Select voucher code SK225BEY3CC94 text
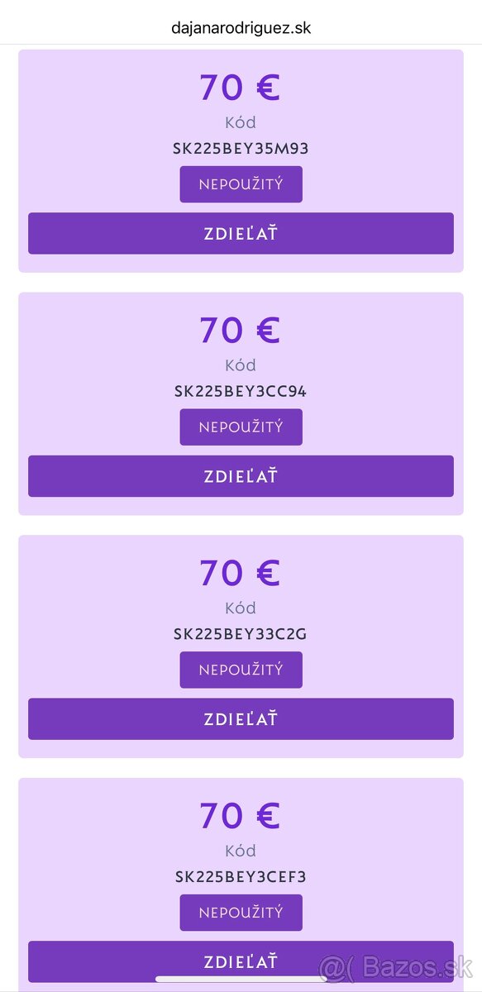The image size is (482, 992). click(241, 392)
